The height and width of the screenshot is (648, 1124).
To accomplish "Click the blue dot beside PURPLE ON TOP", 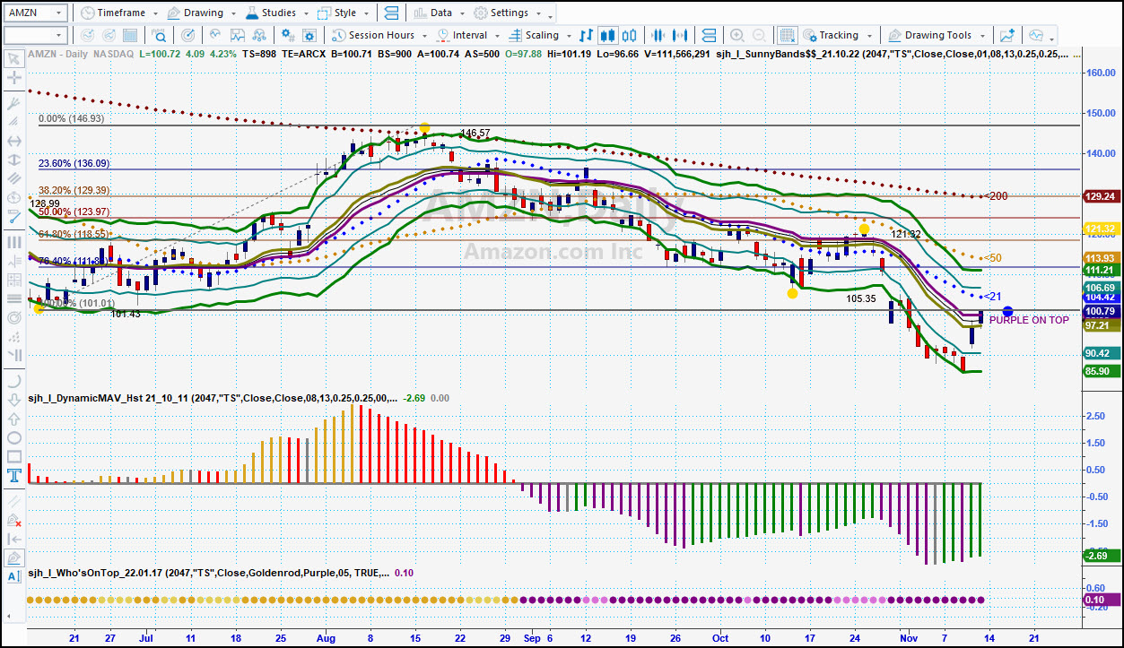I will [x=1007, y=311].
